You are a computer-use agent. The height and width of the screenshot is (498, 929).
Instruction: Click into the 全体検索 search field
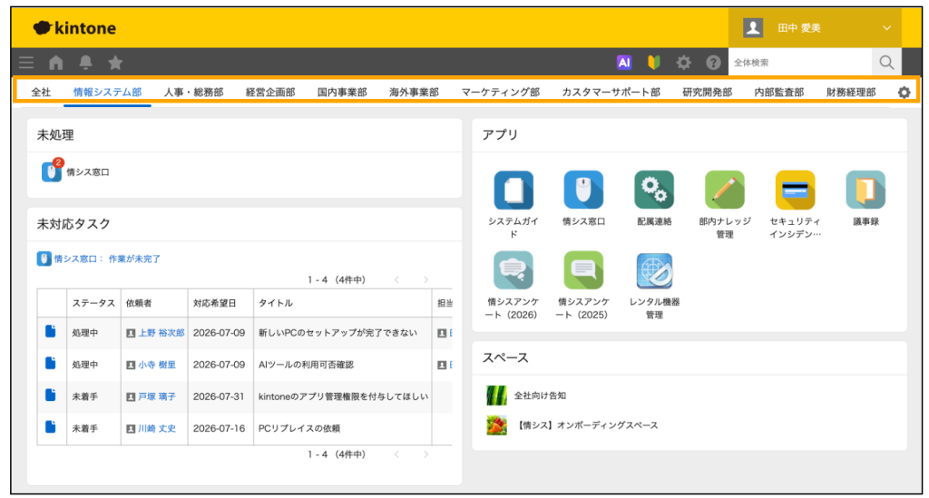click(x=800, y=63)
